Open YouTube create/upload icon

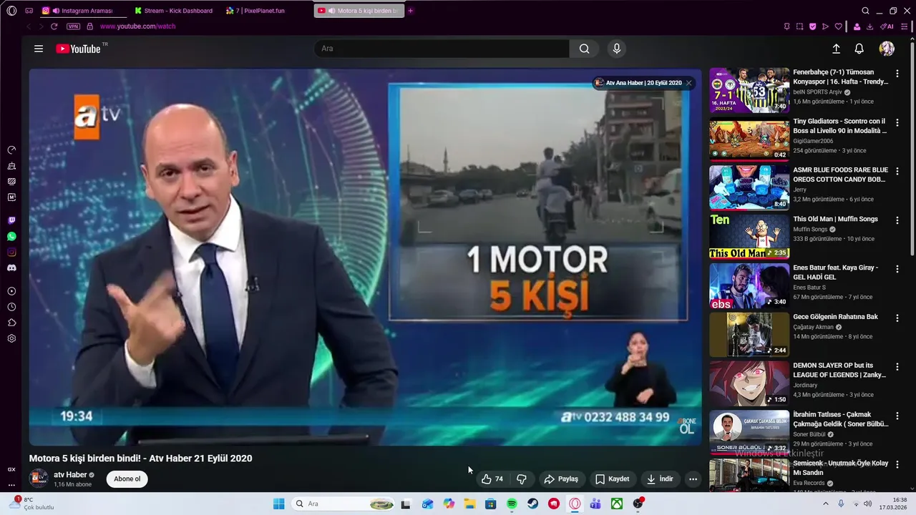[836, 49]
